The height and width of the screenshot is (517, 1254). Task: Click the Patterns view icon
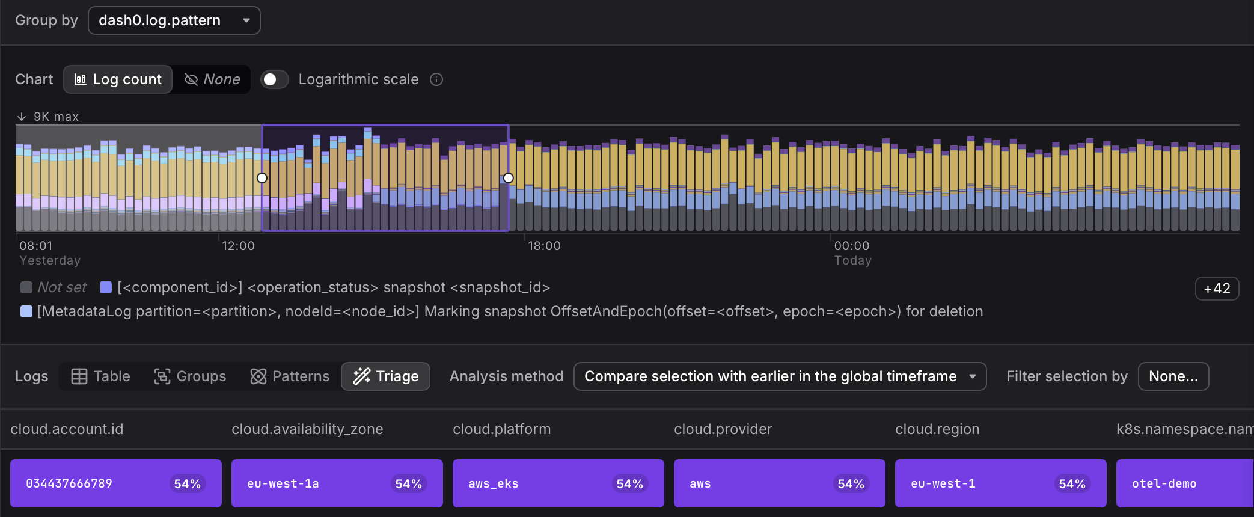tap(258, 376)
